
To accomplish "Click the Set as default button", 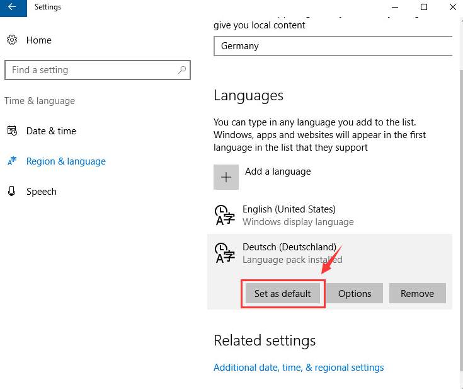I will [282, 293].
